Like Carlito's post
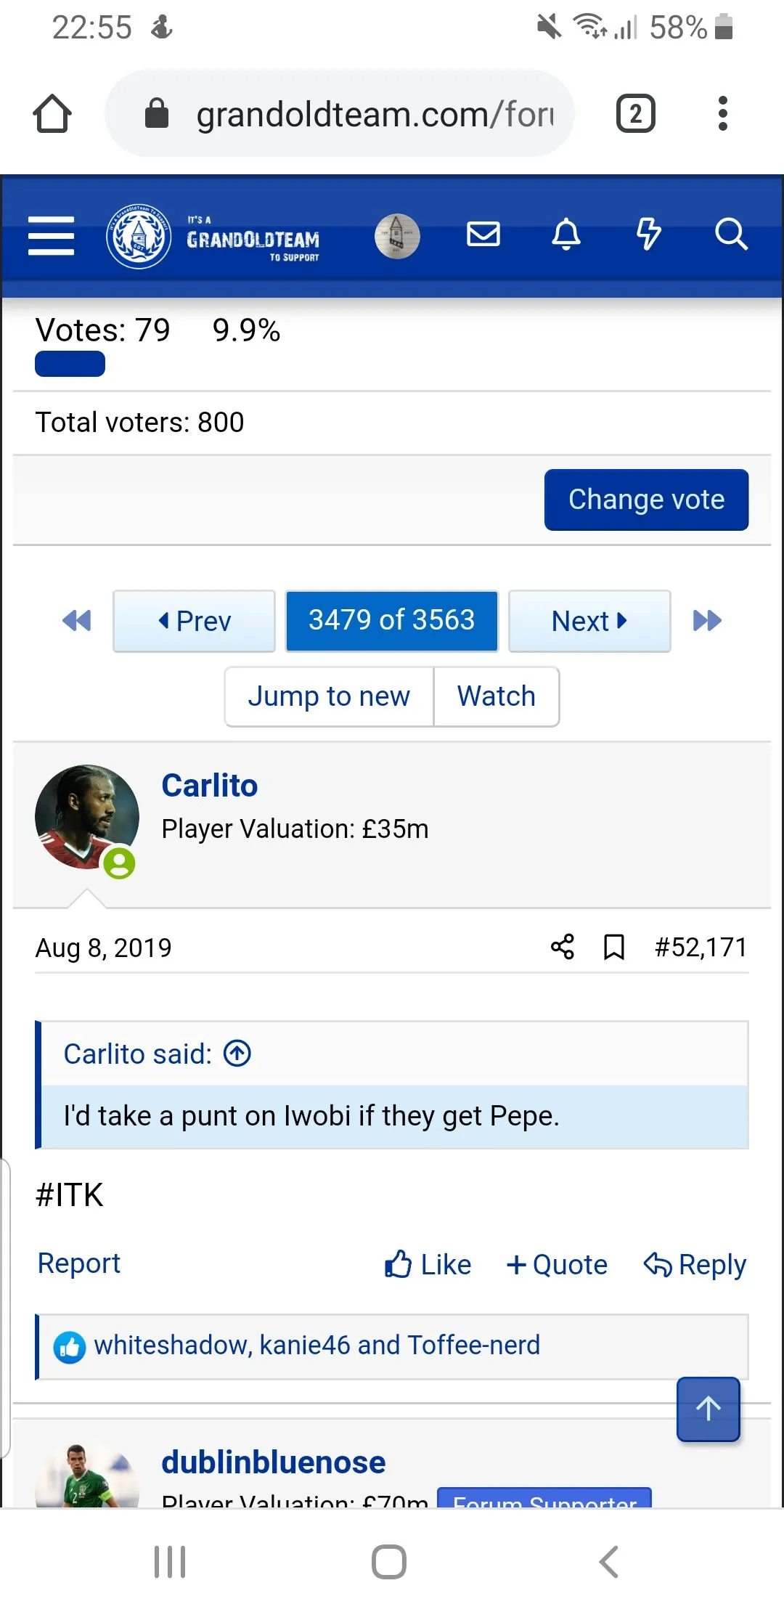 (x=428, y=1264)
